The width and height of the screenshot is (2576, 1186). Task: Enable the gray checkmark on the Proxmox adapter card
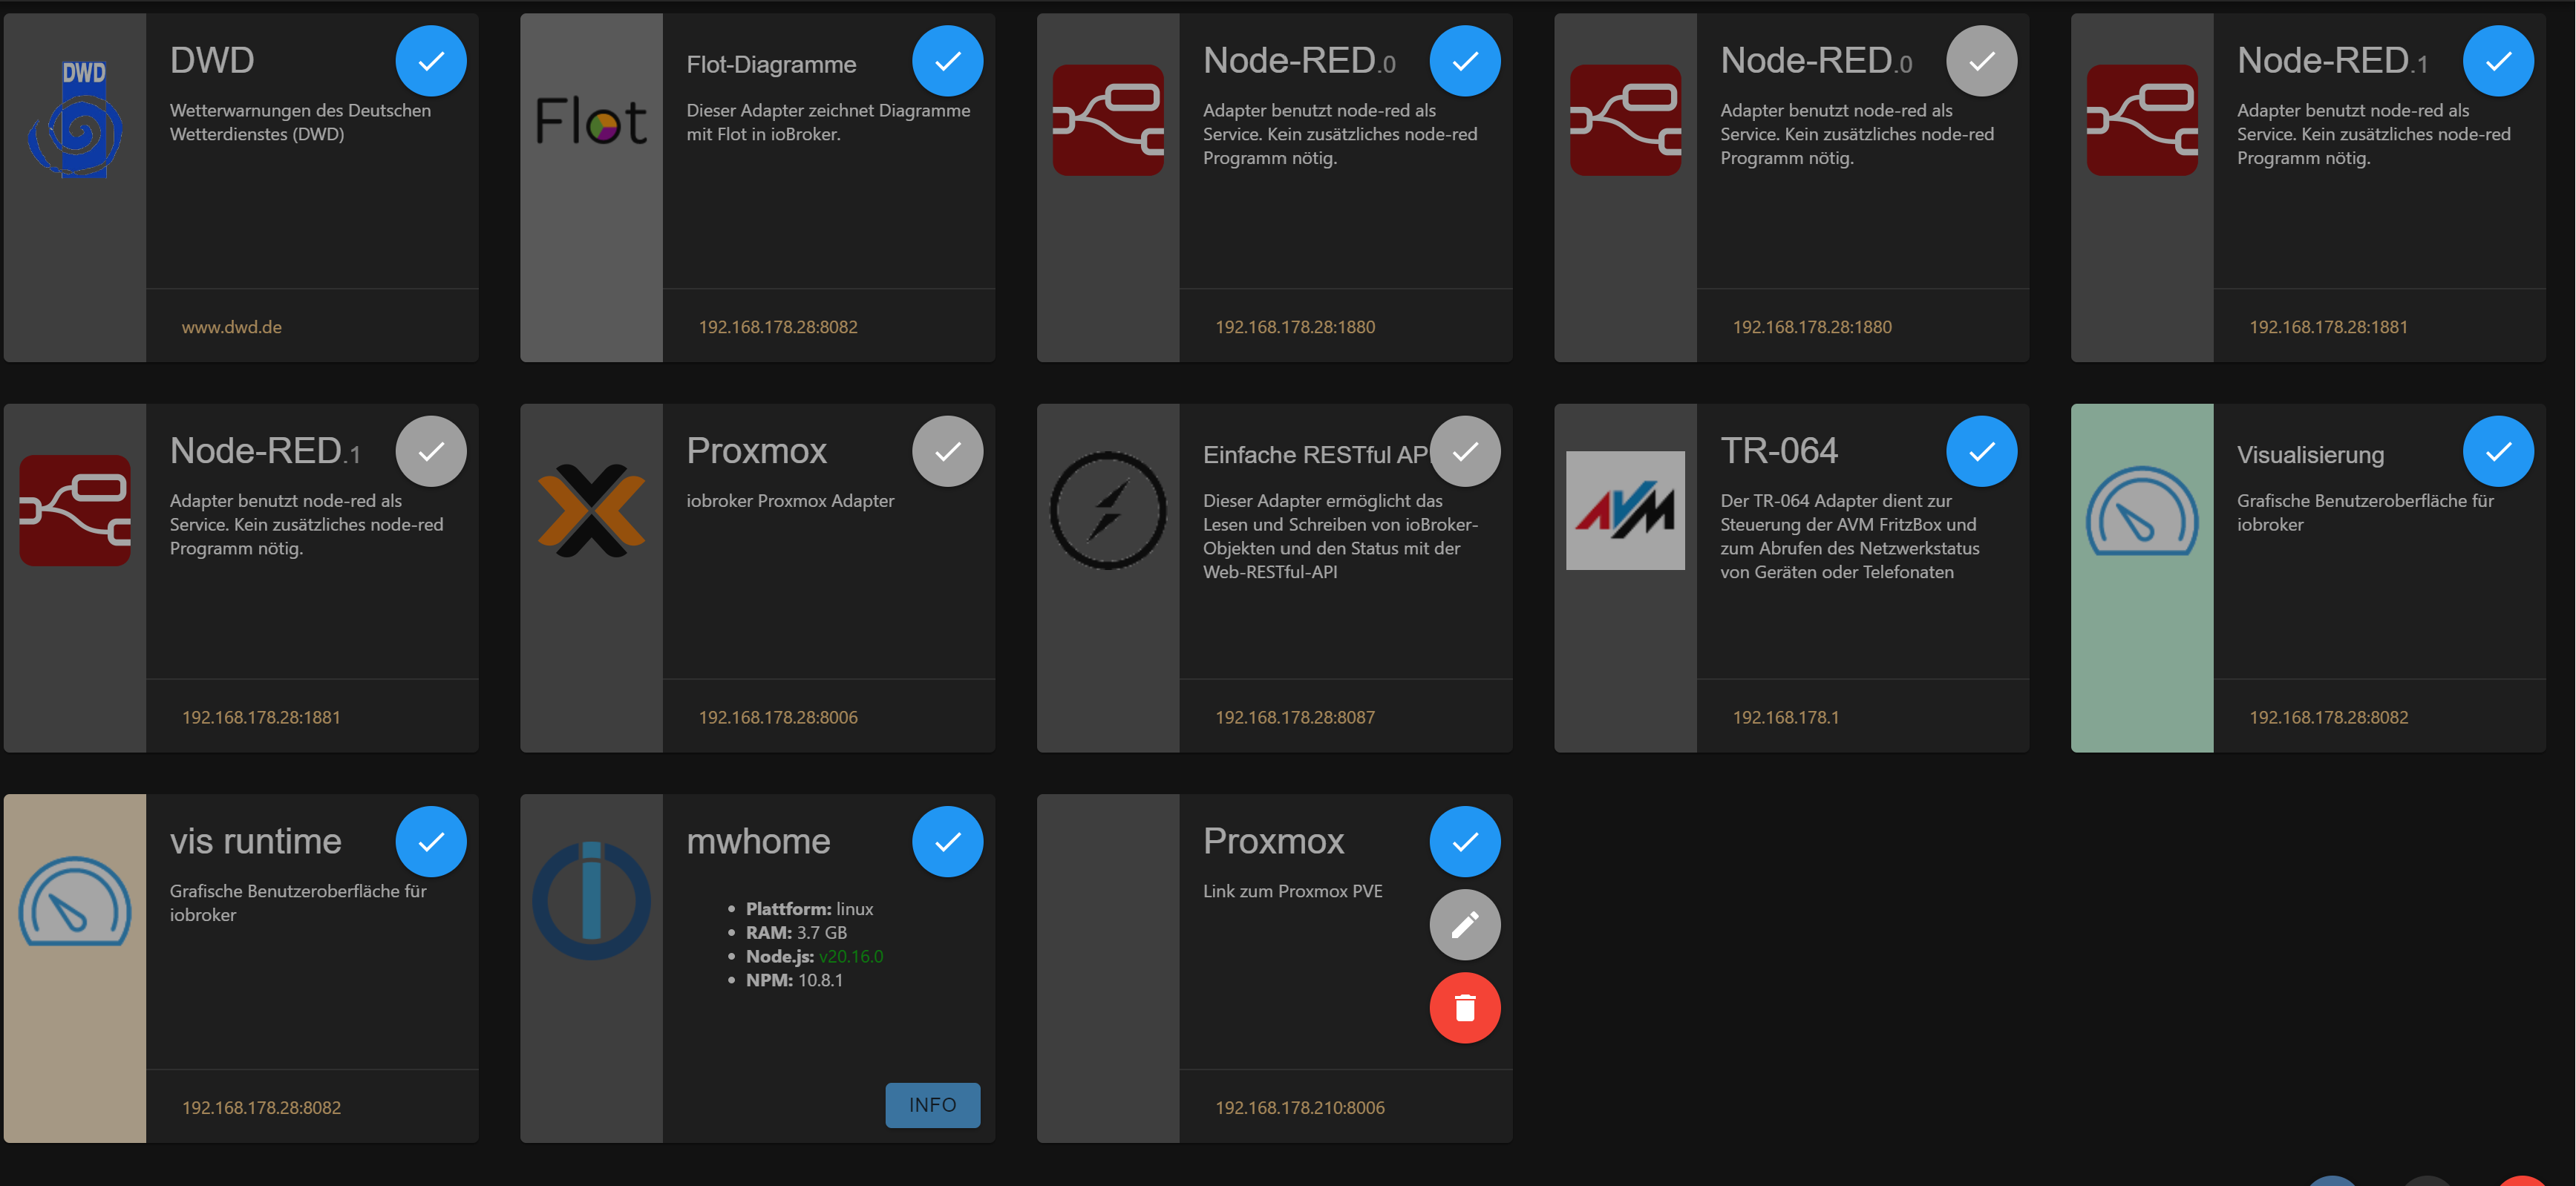[x=947, y=451]
